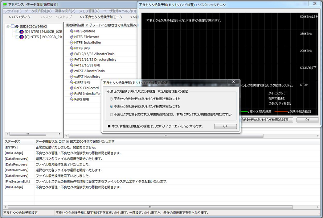Select the SSDSC2CW240A3 drive label
The image size is (323, 218).
pyautogui.click(x=33, y=26)
